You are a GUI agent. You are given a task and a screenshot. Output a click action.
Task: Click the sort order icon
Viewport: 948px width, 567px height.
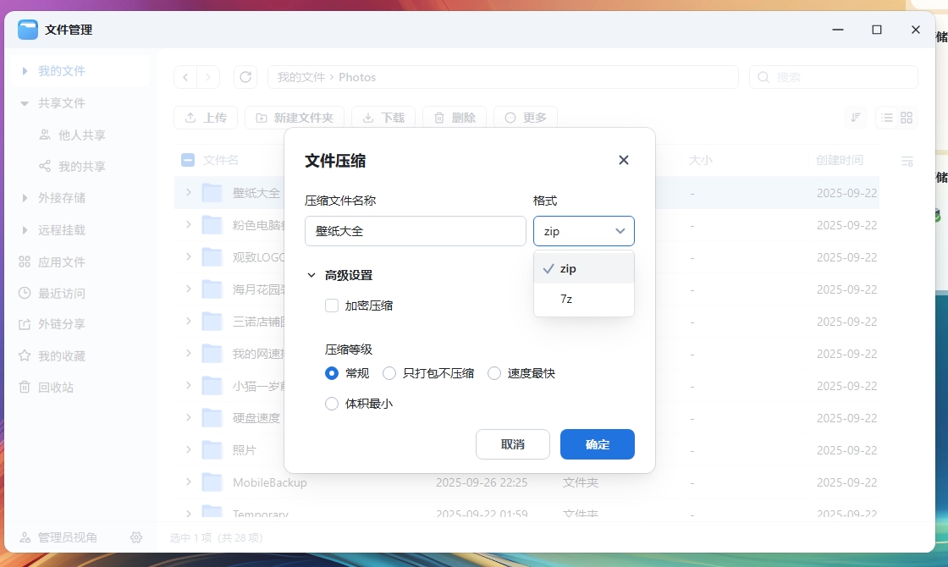tap(856, 118)
